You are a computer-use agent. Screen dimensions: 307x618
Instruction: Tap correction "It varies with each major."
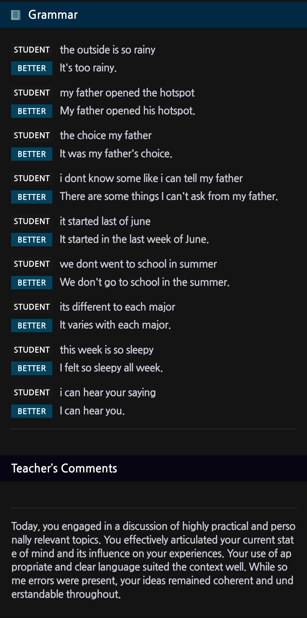pos(115,325)
